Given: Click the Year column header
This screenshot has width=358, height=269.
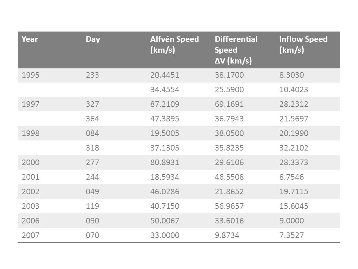Looking at the screenshot, I should click(30, 39).
